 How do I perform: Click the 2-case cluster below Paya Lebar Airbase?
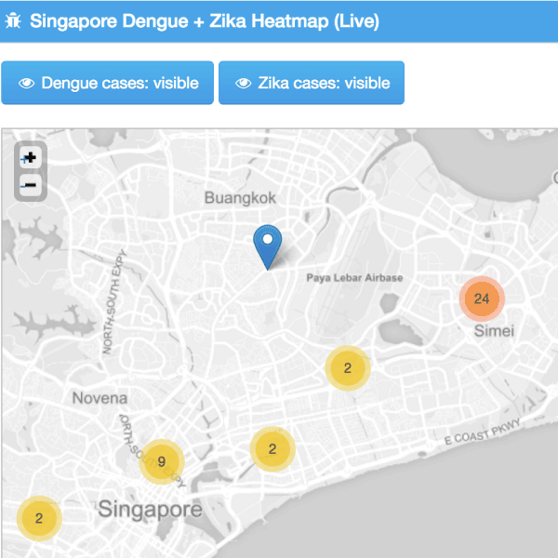(347, 368)
